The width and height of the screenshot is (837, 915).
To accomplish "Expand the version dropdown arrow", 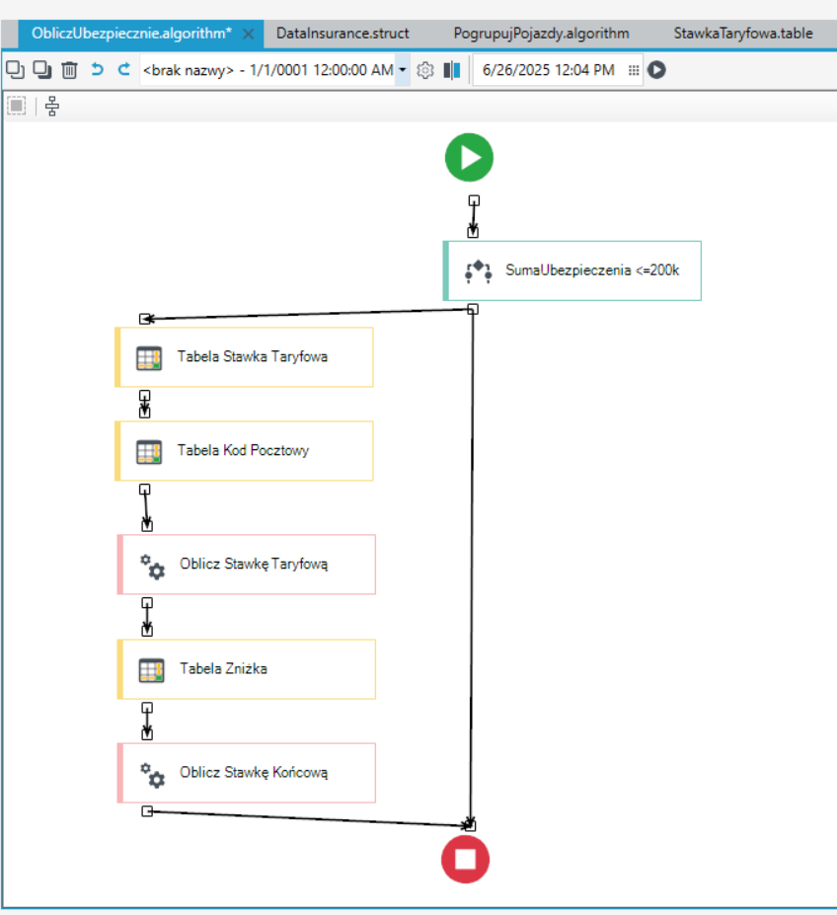I will pyautogui.click(x=402, y=70).
